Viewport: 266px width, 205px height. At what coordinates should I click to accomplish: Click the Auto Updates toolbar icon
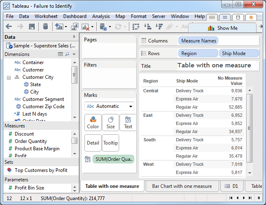[103, 27]
